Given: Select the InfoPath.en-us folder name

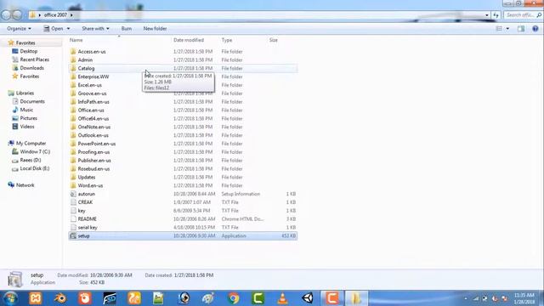Looking at the screenshot, I should click(x=93, y=102).
